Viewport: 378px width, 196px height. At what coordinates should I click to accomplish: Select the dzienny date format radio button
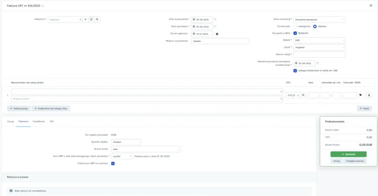(315, 26)
